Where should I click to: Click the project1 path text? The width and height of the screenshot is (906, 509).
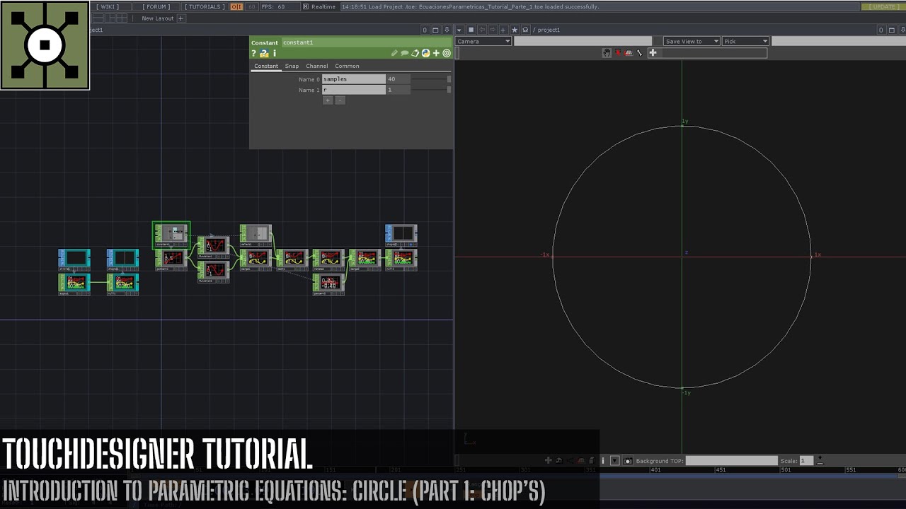[549, 30]
